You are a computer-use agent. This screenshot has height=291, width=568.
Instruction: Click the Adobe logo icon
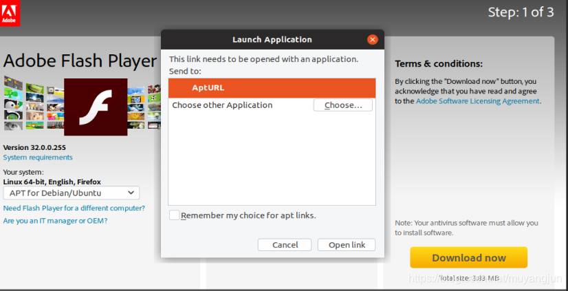10,13
